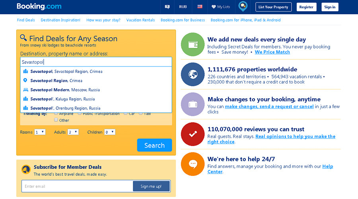358x199 pixels.
Task: Click the heart icon next to My Lists
Action: 214,7
